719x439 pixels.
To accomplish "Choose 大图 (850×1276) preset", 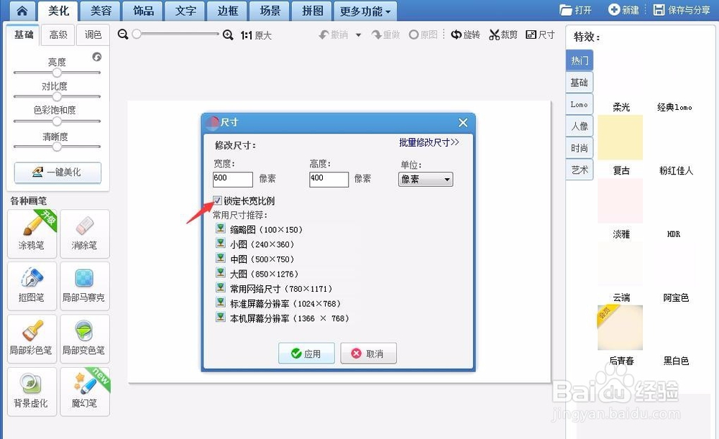I will (x=257, y=274).
